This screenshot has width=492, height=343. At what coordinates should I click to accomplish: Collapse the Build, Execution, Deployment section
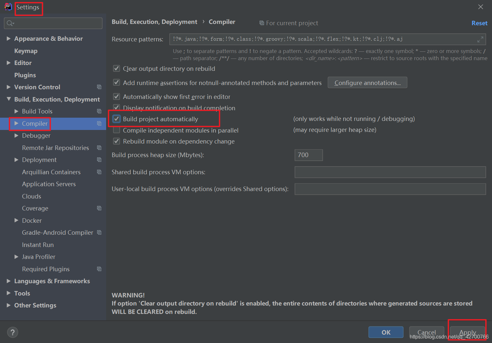8,99
